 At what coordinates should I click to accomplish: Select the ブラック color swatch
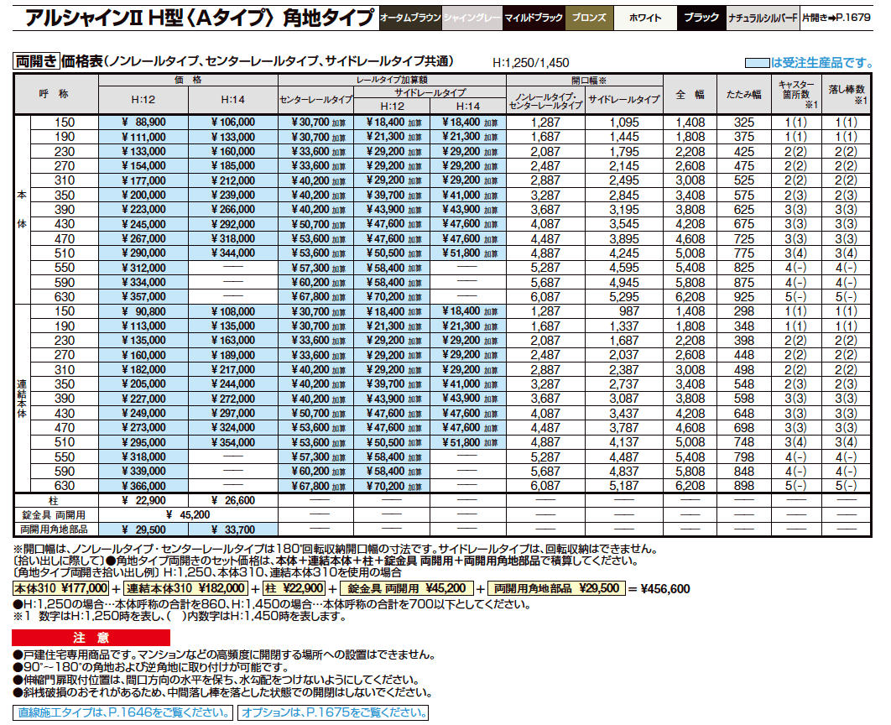pos(703,14)
